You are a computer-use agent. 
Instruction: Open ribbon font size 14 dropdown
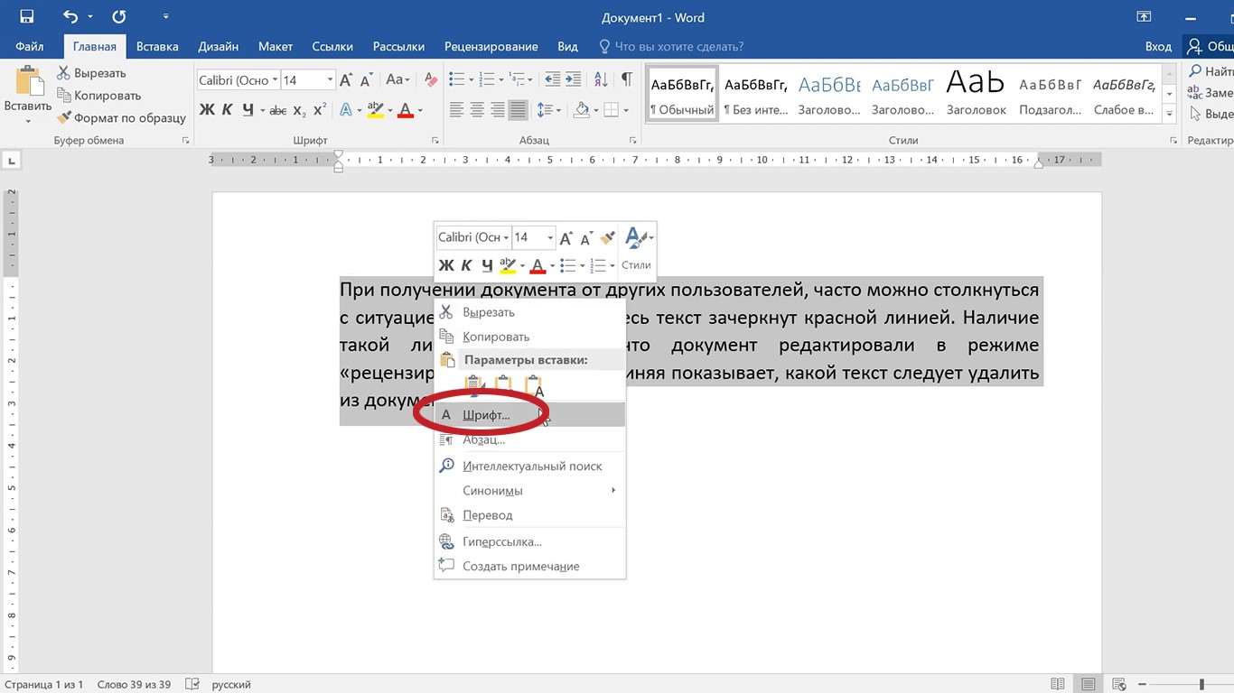pyautogui.click(x=330, y=80)
